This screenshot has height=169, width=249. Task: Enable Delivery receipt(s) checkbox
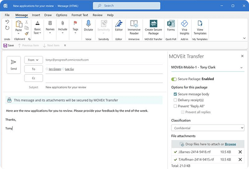175,100
